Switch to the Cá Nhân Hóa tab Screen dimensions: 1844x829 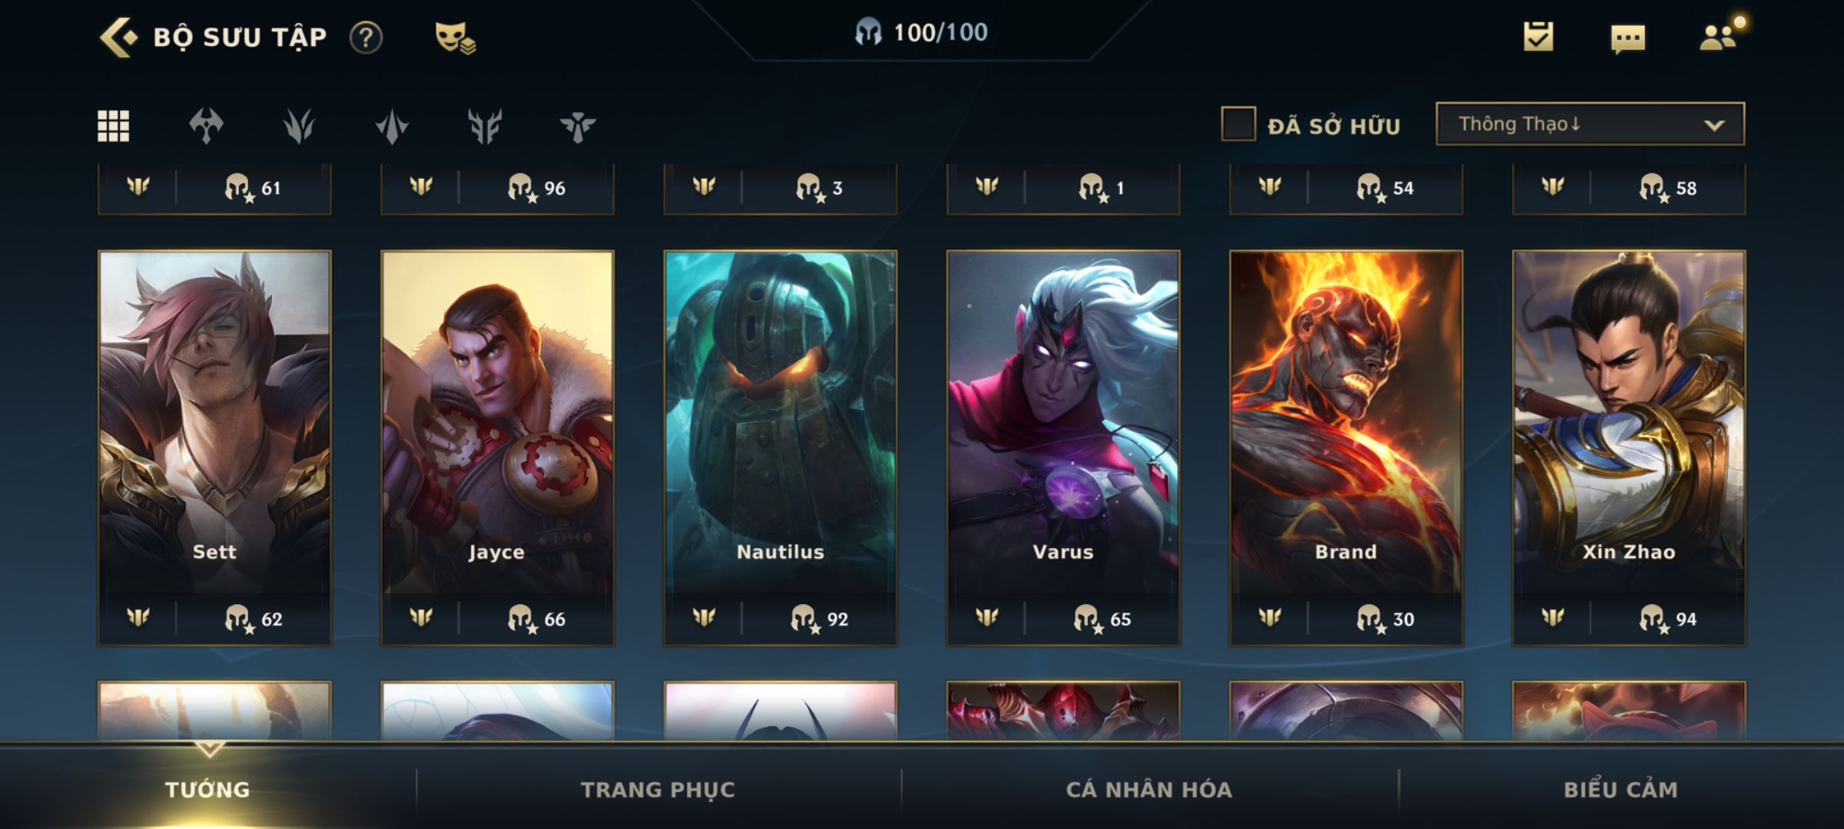coord(1149,789)
